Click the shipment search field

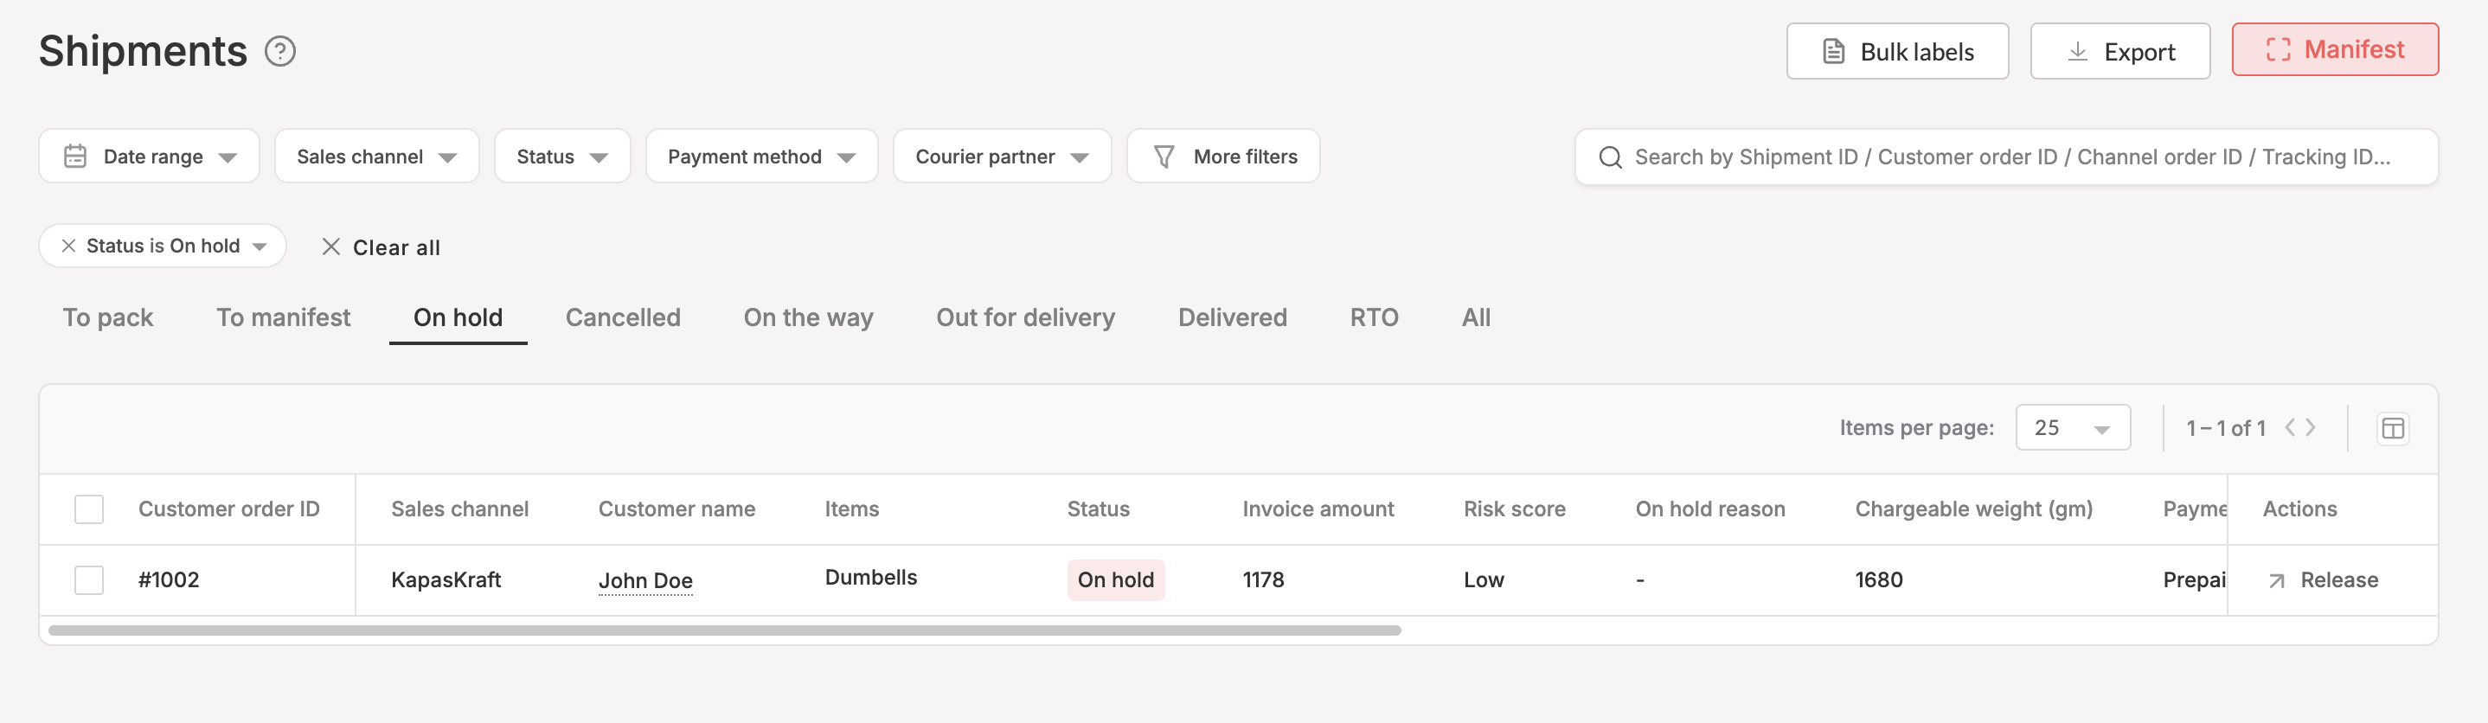(x=2009, y=157)
